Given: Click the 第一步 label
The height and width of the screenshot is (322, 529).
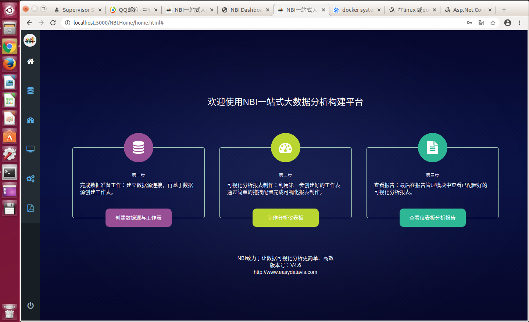Looking at the screenshot, I should coord(139,175).
